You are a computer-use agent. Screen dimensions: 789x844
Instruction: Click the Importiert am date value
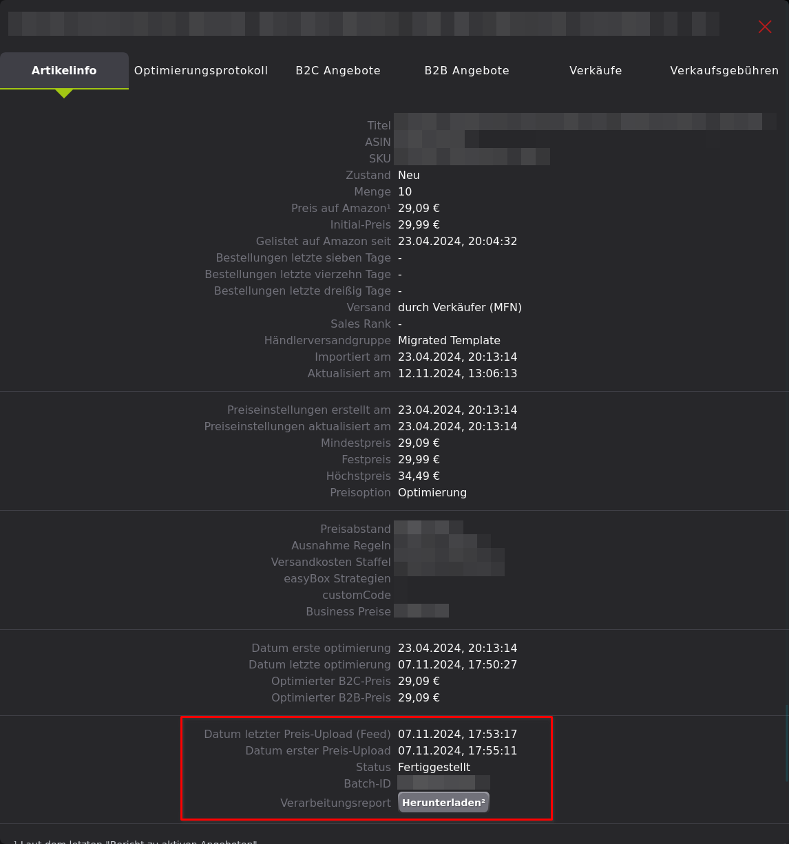[x=457, y=357]
